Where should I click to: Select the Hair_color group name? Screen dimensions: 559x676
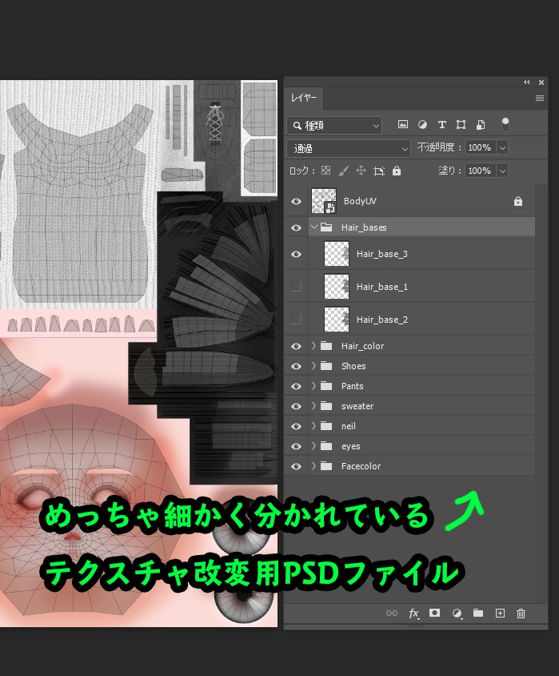click(362, 346)
